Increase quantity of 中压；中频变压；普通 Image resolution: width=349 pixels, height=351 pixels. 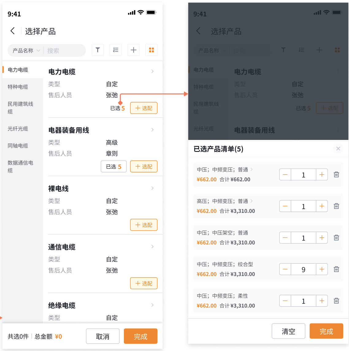click(x=322, y=175)
